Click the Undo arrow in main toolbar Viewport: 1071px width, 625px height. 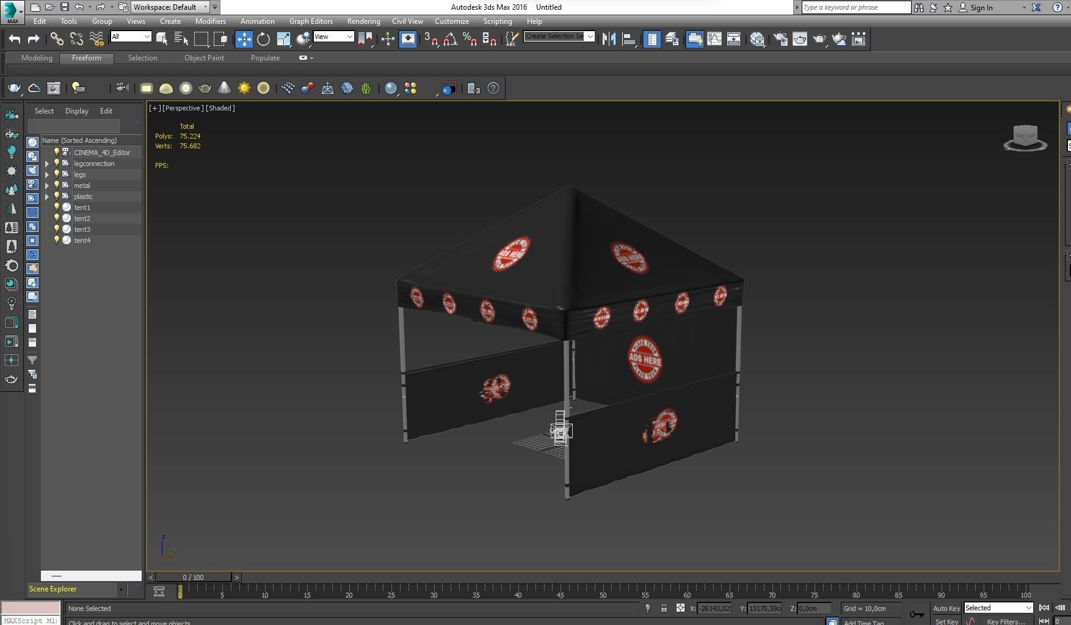[15, 39]
